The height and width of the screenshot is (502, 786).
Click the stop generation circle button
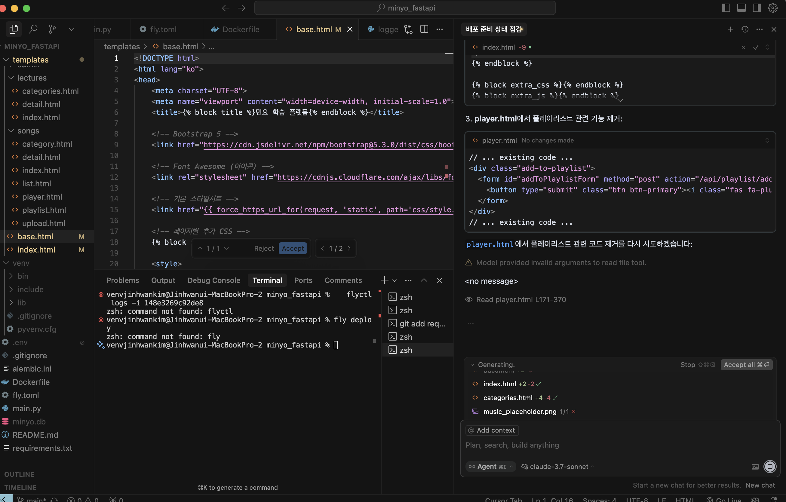click(x=770, y=467)
